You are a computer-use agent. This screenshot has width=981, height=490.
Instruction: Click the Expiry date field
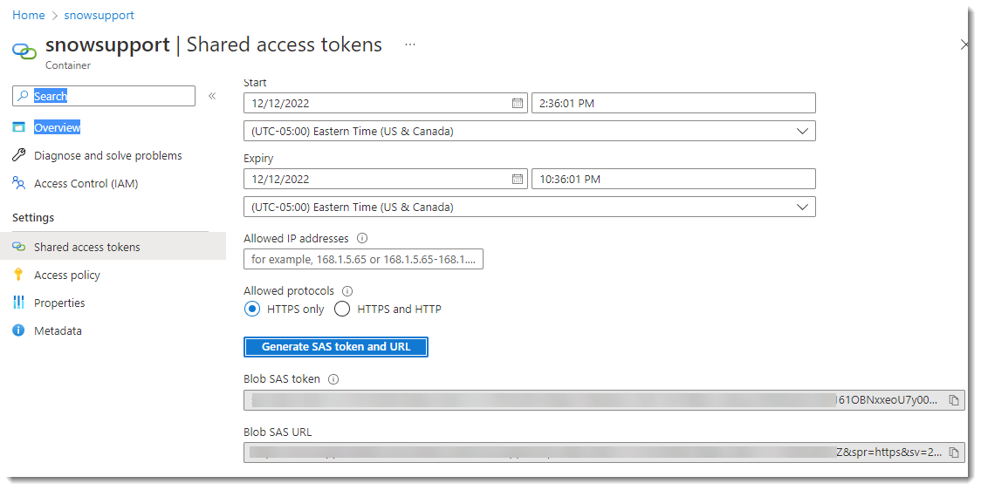click(386, 179)
